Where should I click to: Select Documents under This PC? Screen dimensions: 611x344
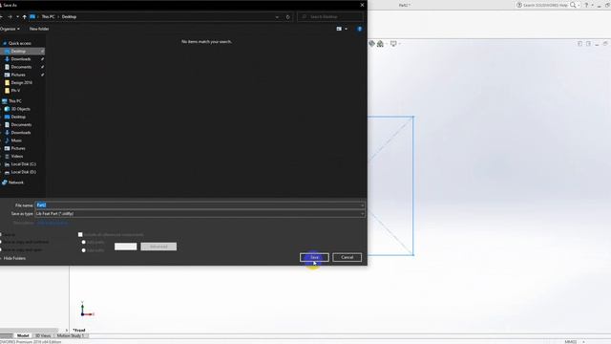[x=21, y=125]
